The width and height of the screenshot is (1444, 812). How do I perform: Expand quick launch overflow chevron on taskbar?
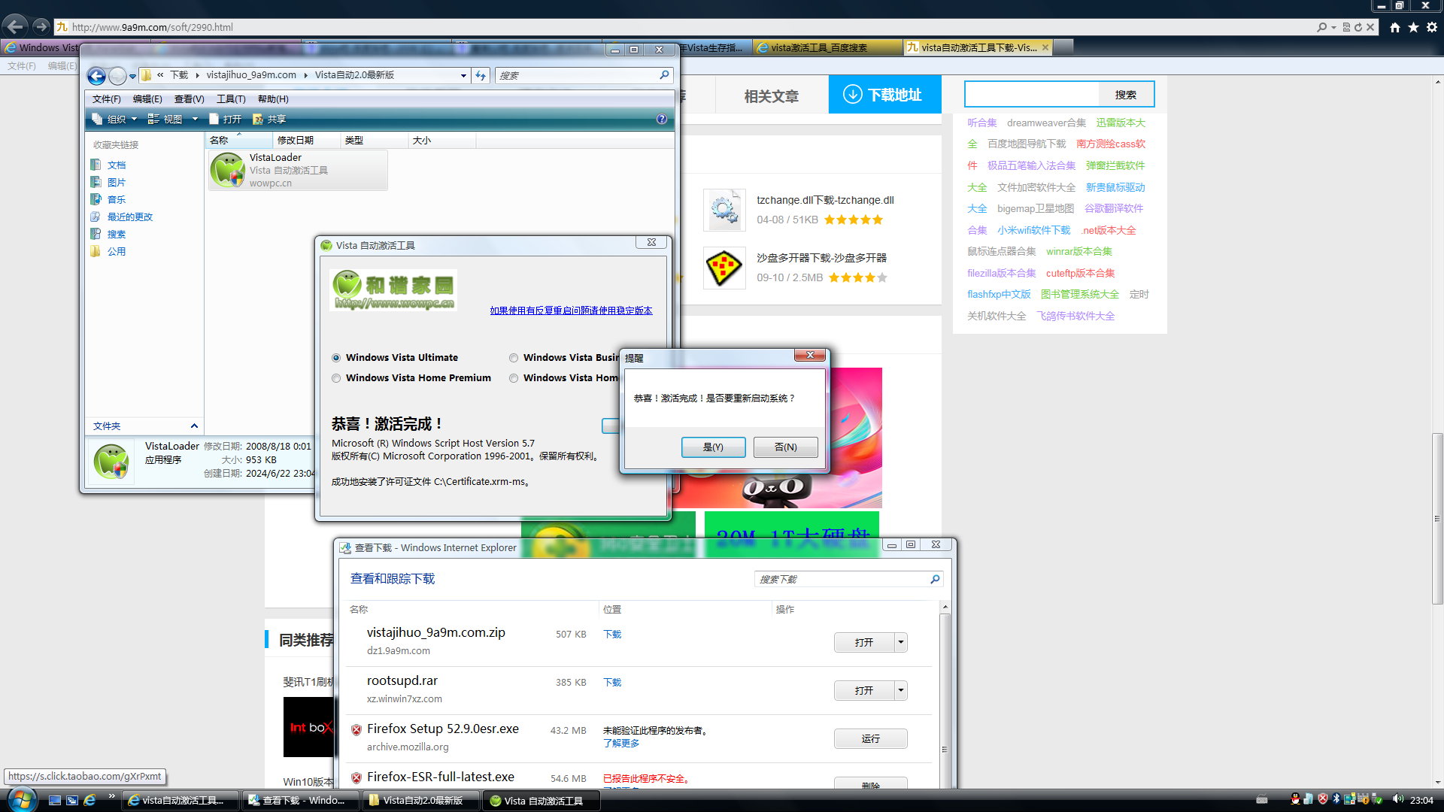(x=112, y=796)
